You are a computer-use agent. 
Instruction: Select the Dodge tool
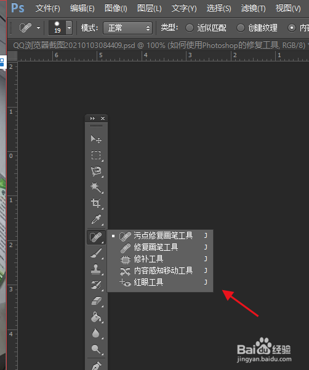[x=96, y=349]
